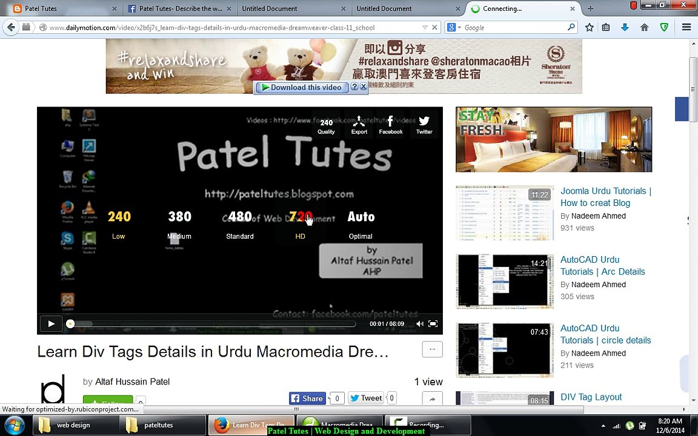Switch to Patel Tutes blogger tab
This screenshot has width=698, height=436.
(x=64, y=8)
